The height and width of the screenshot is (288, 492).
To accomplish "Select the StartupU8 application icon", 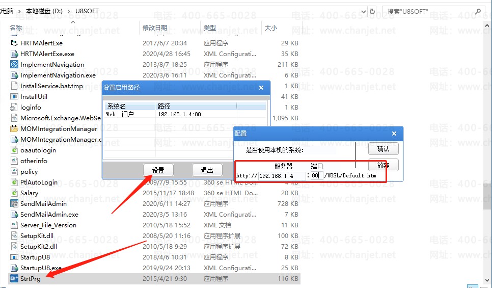I will [x=14, y=257].
